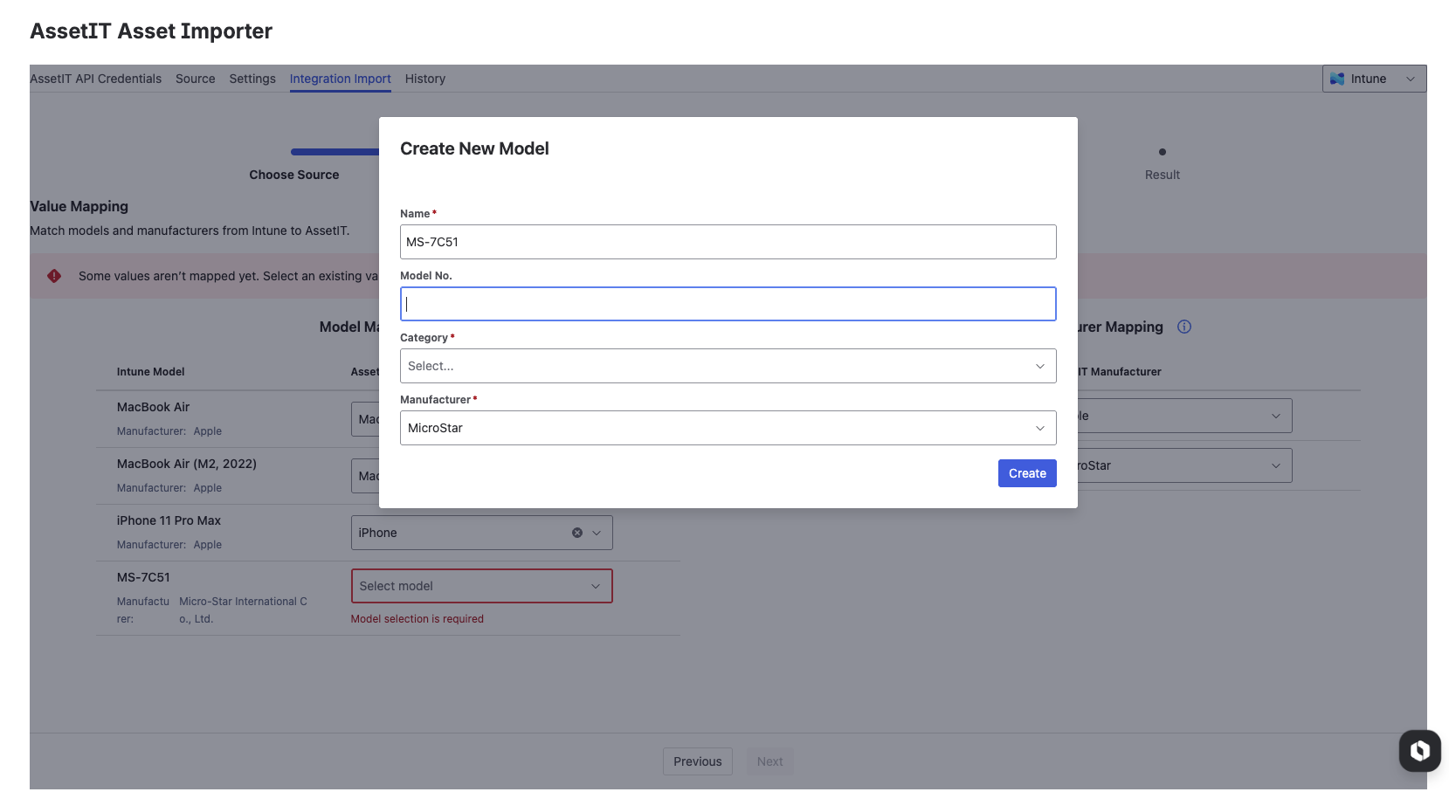Clear the iPhone model selection
The height and width of the screenshot is (792, 1449).
pyautogui.click(x=576, y=533)
